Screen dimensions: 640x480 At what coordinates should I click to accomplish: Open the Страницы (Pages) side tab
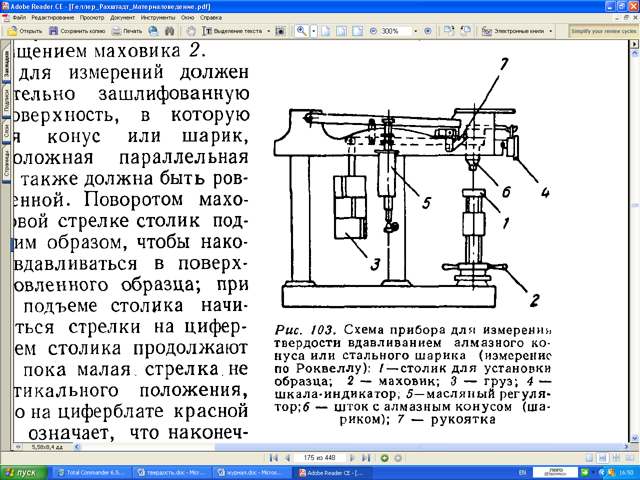click(x=6, y=163)
